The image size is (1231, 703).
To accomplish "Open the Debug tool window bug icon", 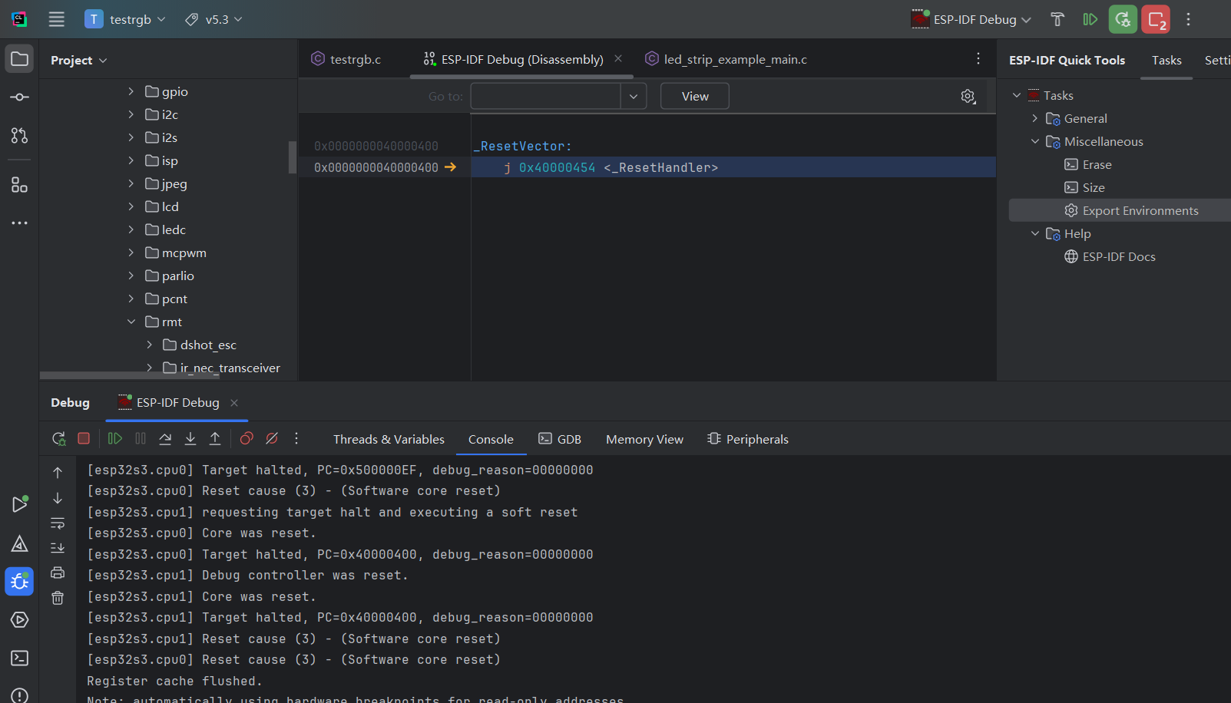I will point(20,582).
